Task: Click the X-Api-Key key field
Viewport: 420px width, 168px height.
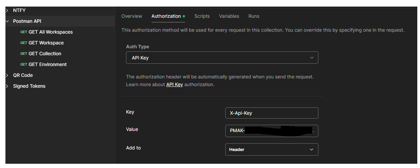Action: 271,113
